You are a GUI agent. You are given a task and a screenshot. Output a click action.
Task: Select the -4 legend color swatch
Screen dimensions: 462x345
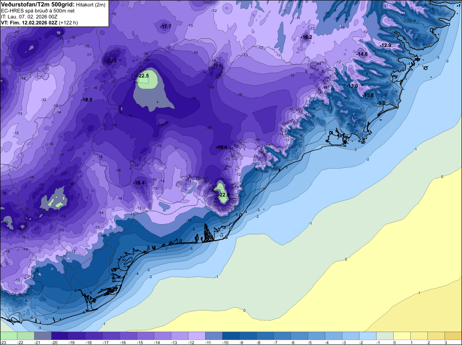[x=333, y=336]
